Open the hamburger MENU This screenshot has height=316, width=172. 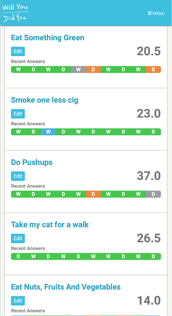point(156,13)
